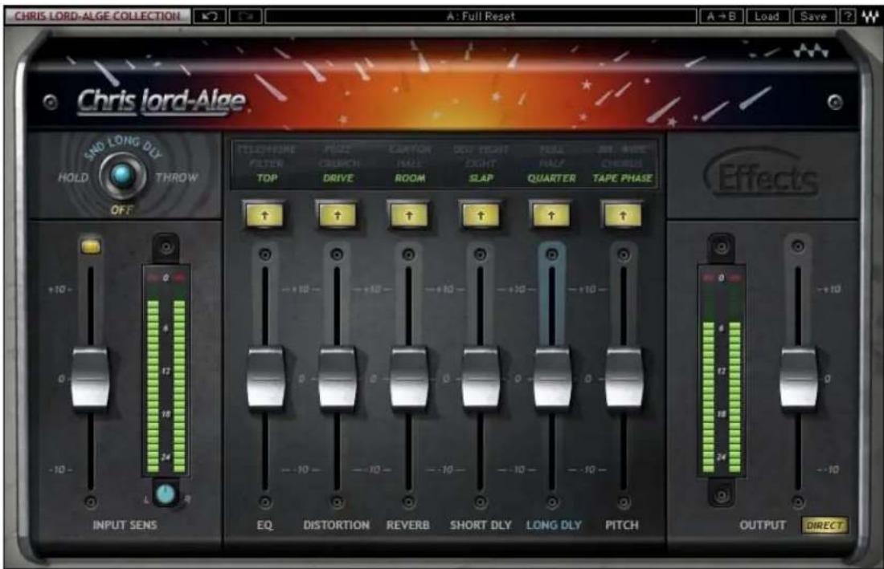
Task: Click the REVERB label under its fader
Action: 407,525
